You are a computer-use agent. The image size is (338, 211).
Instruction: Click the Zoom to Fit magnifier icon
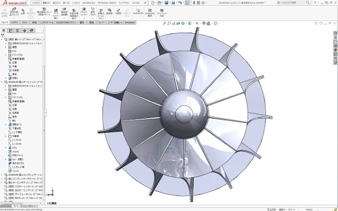pyautogui.click(x=164, y=23)
